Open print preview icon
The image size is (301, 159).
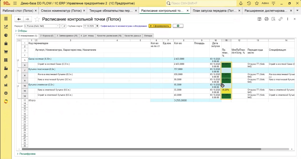273,19
